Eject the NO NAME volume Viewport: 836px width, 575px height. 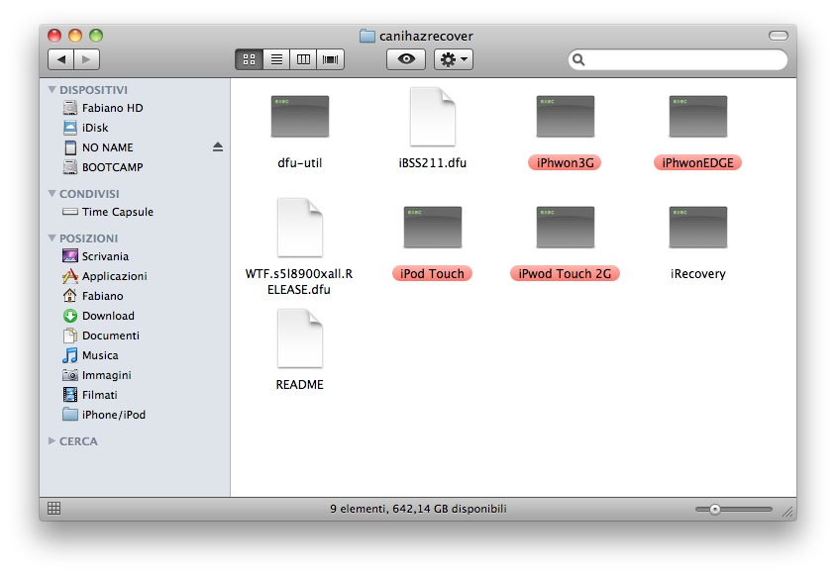218,147
